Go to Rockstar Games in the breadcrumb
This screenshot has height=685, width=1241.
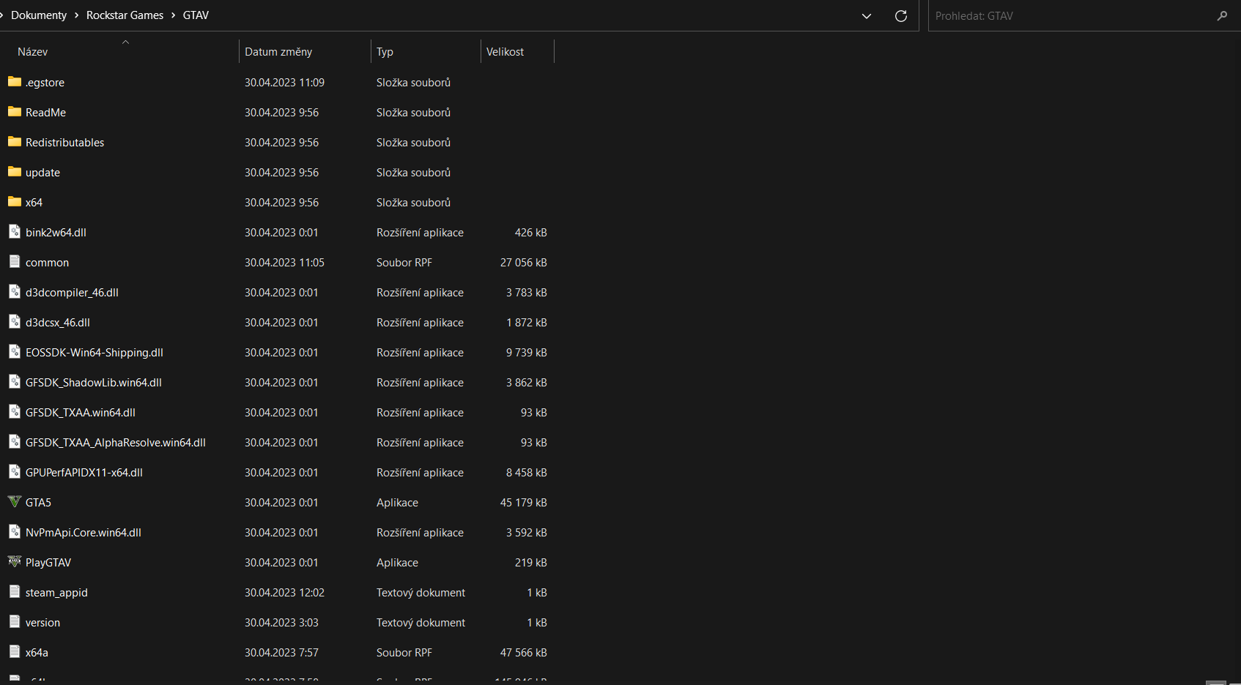point(125,15)
